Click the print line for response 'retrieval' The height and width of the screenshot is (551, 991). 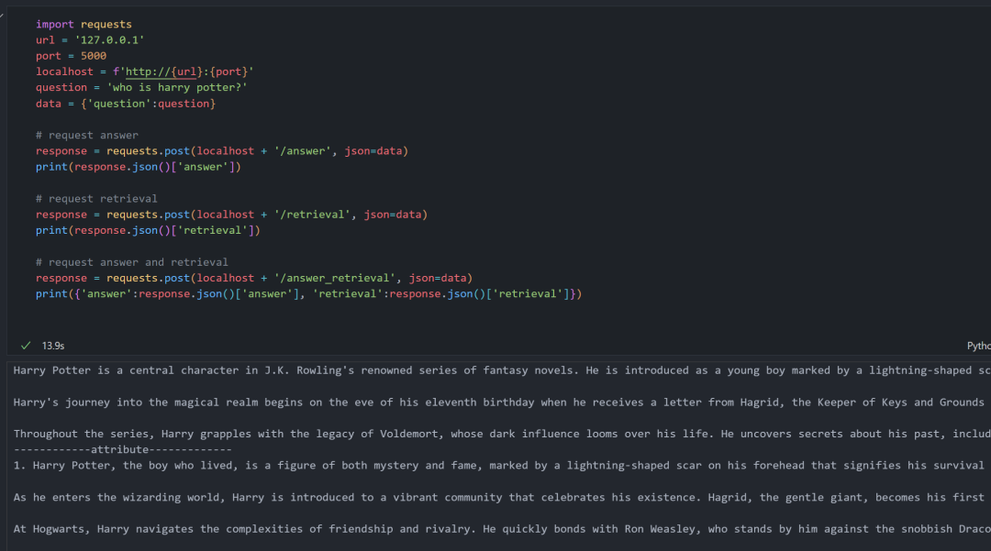pyautogui.click(x=148, y=230)
